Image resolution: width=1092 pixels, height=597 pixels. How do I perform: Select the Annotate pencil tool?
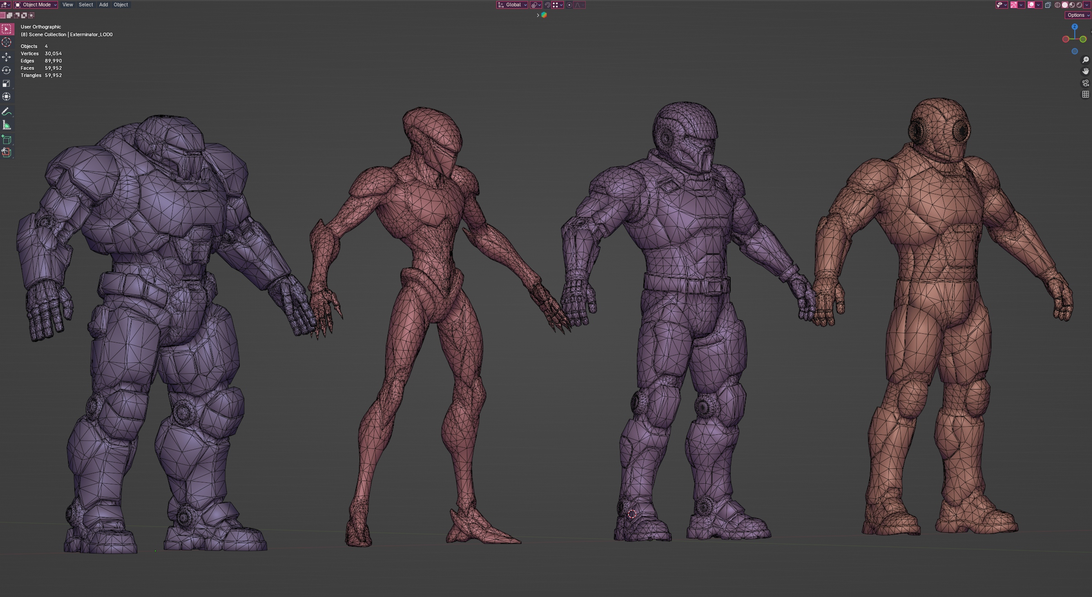click(6, 111)
